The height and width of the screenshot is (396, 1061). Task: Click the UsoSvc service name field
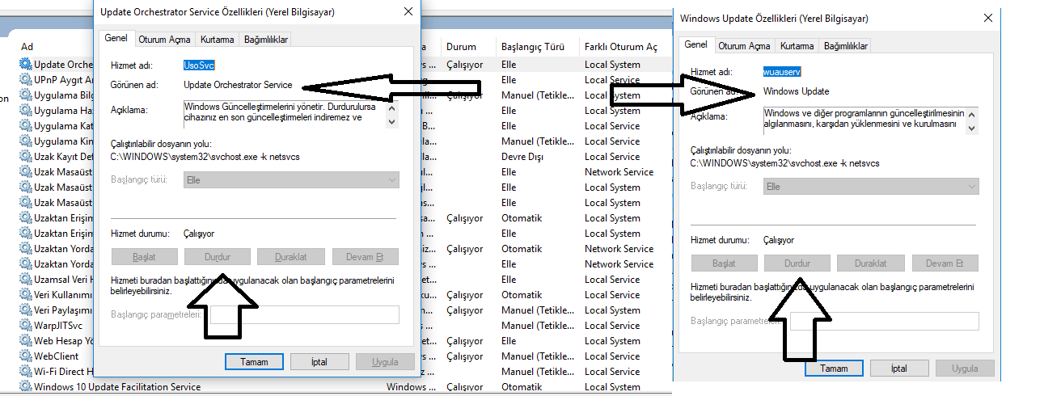point(199,65)
